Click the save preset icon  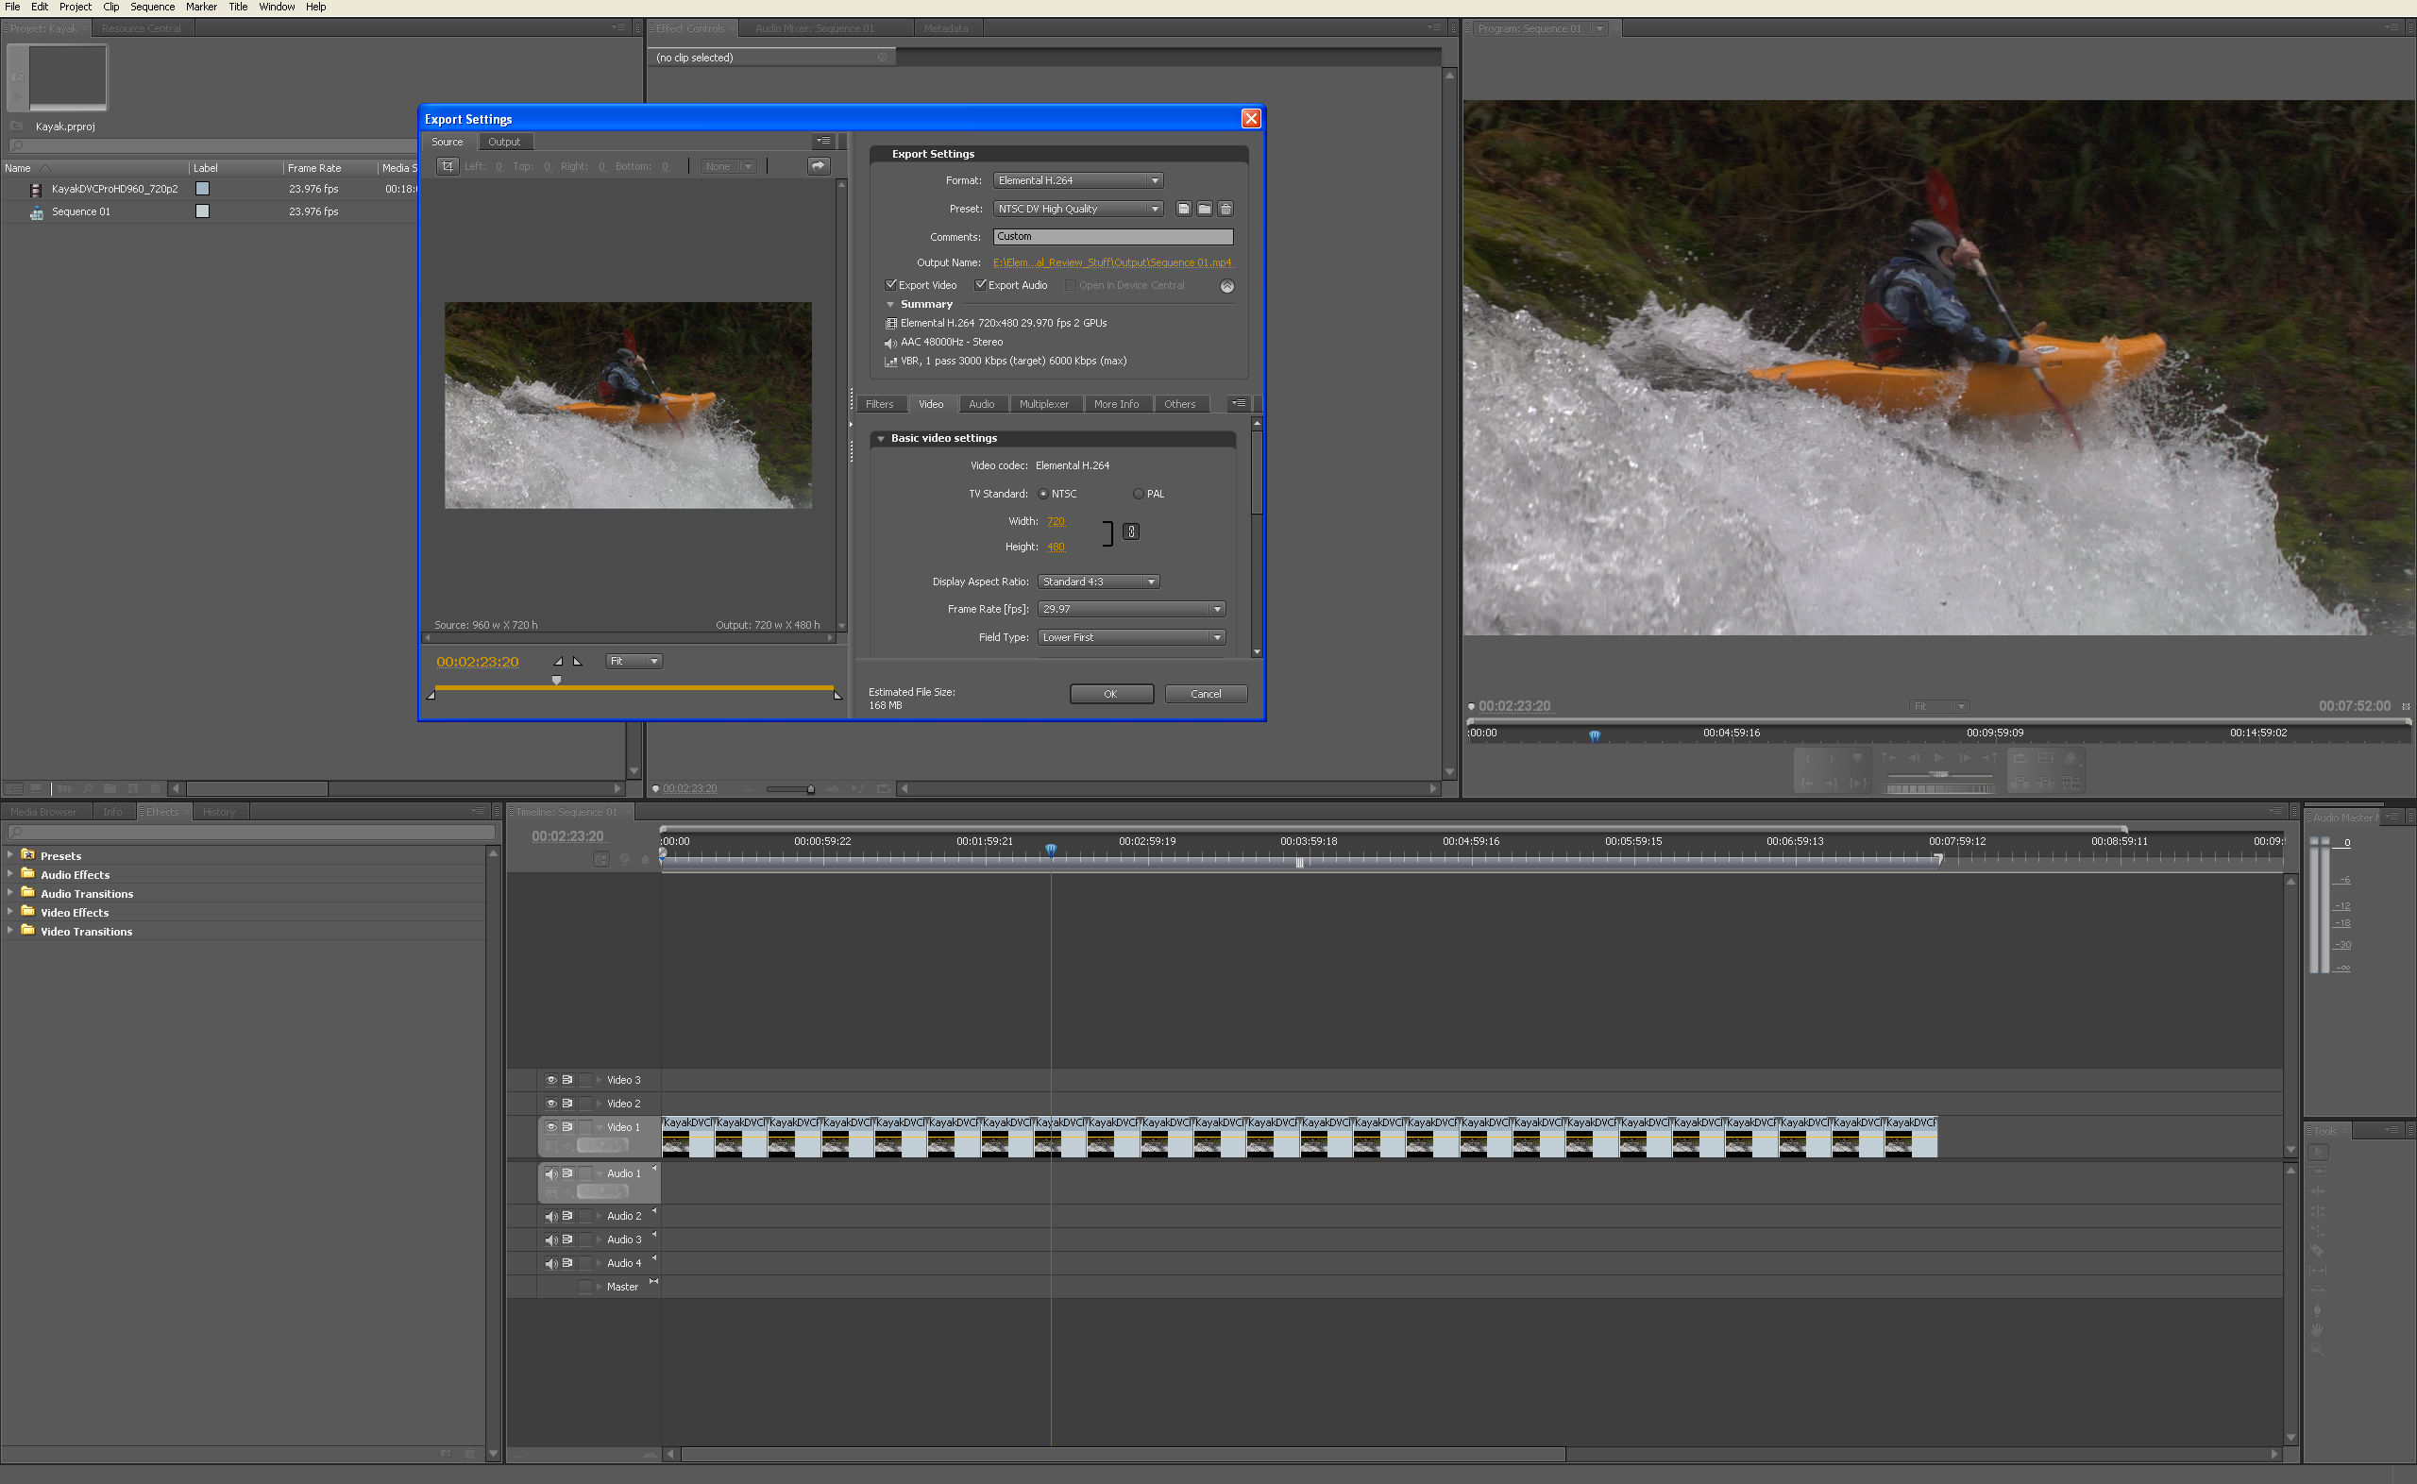pos(1183,209)
